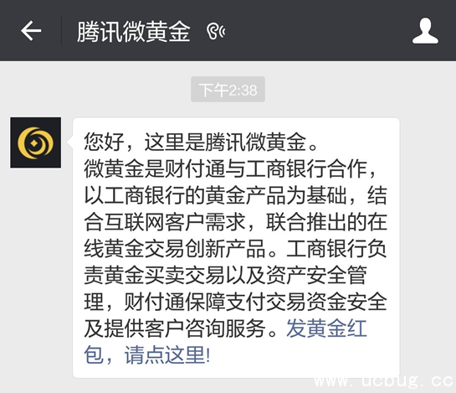Open the account profile silhouette icon

coord(425,31)
